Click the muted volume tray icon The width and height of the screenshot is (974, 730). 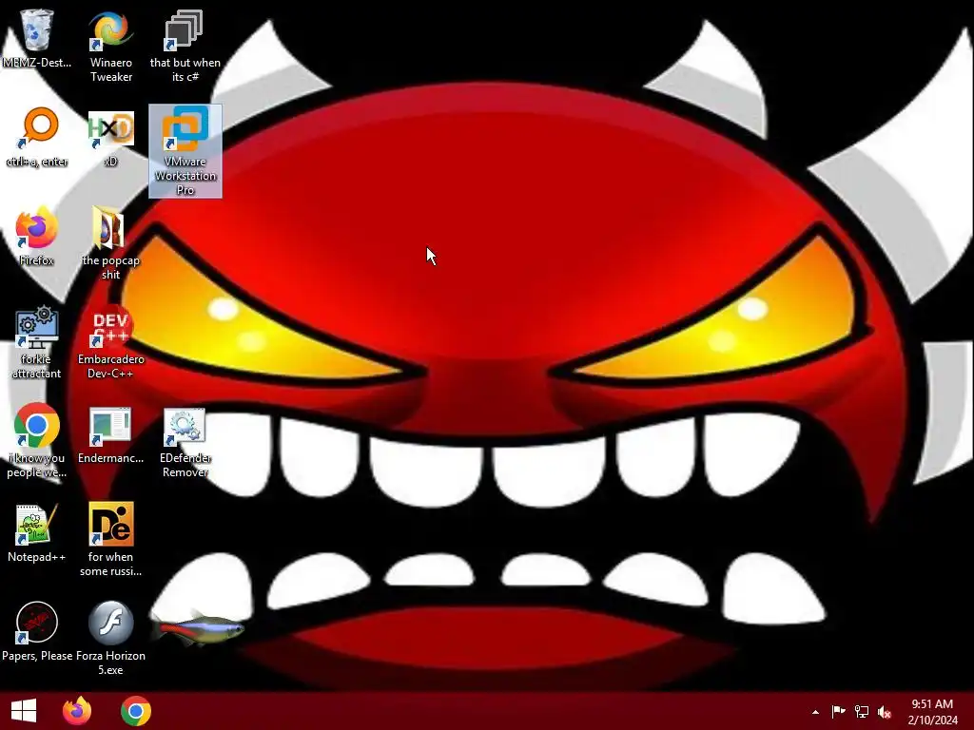[885, 712]
